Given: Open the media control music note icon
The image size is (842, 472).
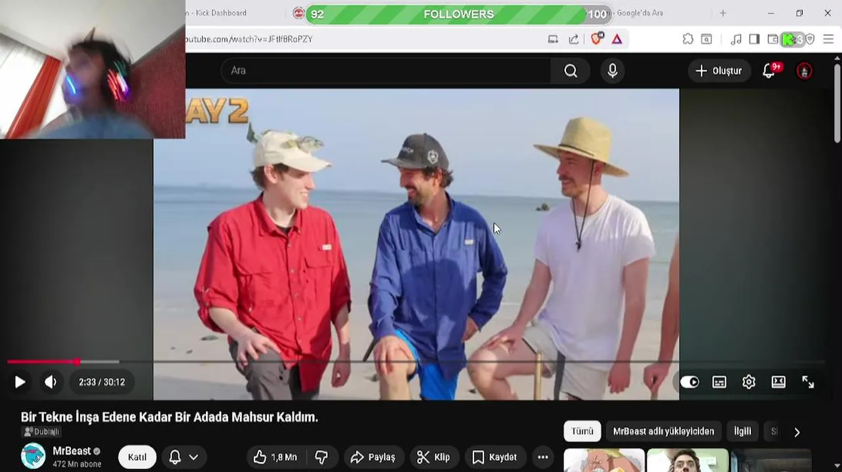Looking at the screenshot, I should (x=736, y=39).
